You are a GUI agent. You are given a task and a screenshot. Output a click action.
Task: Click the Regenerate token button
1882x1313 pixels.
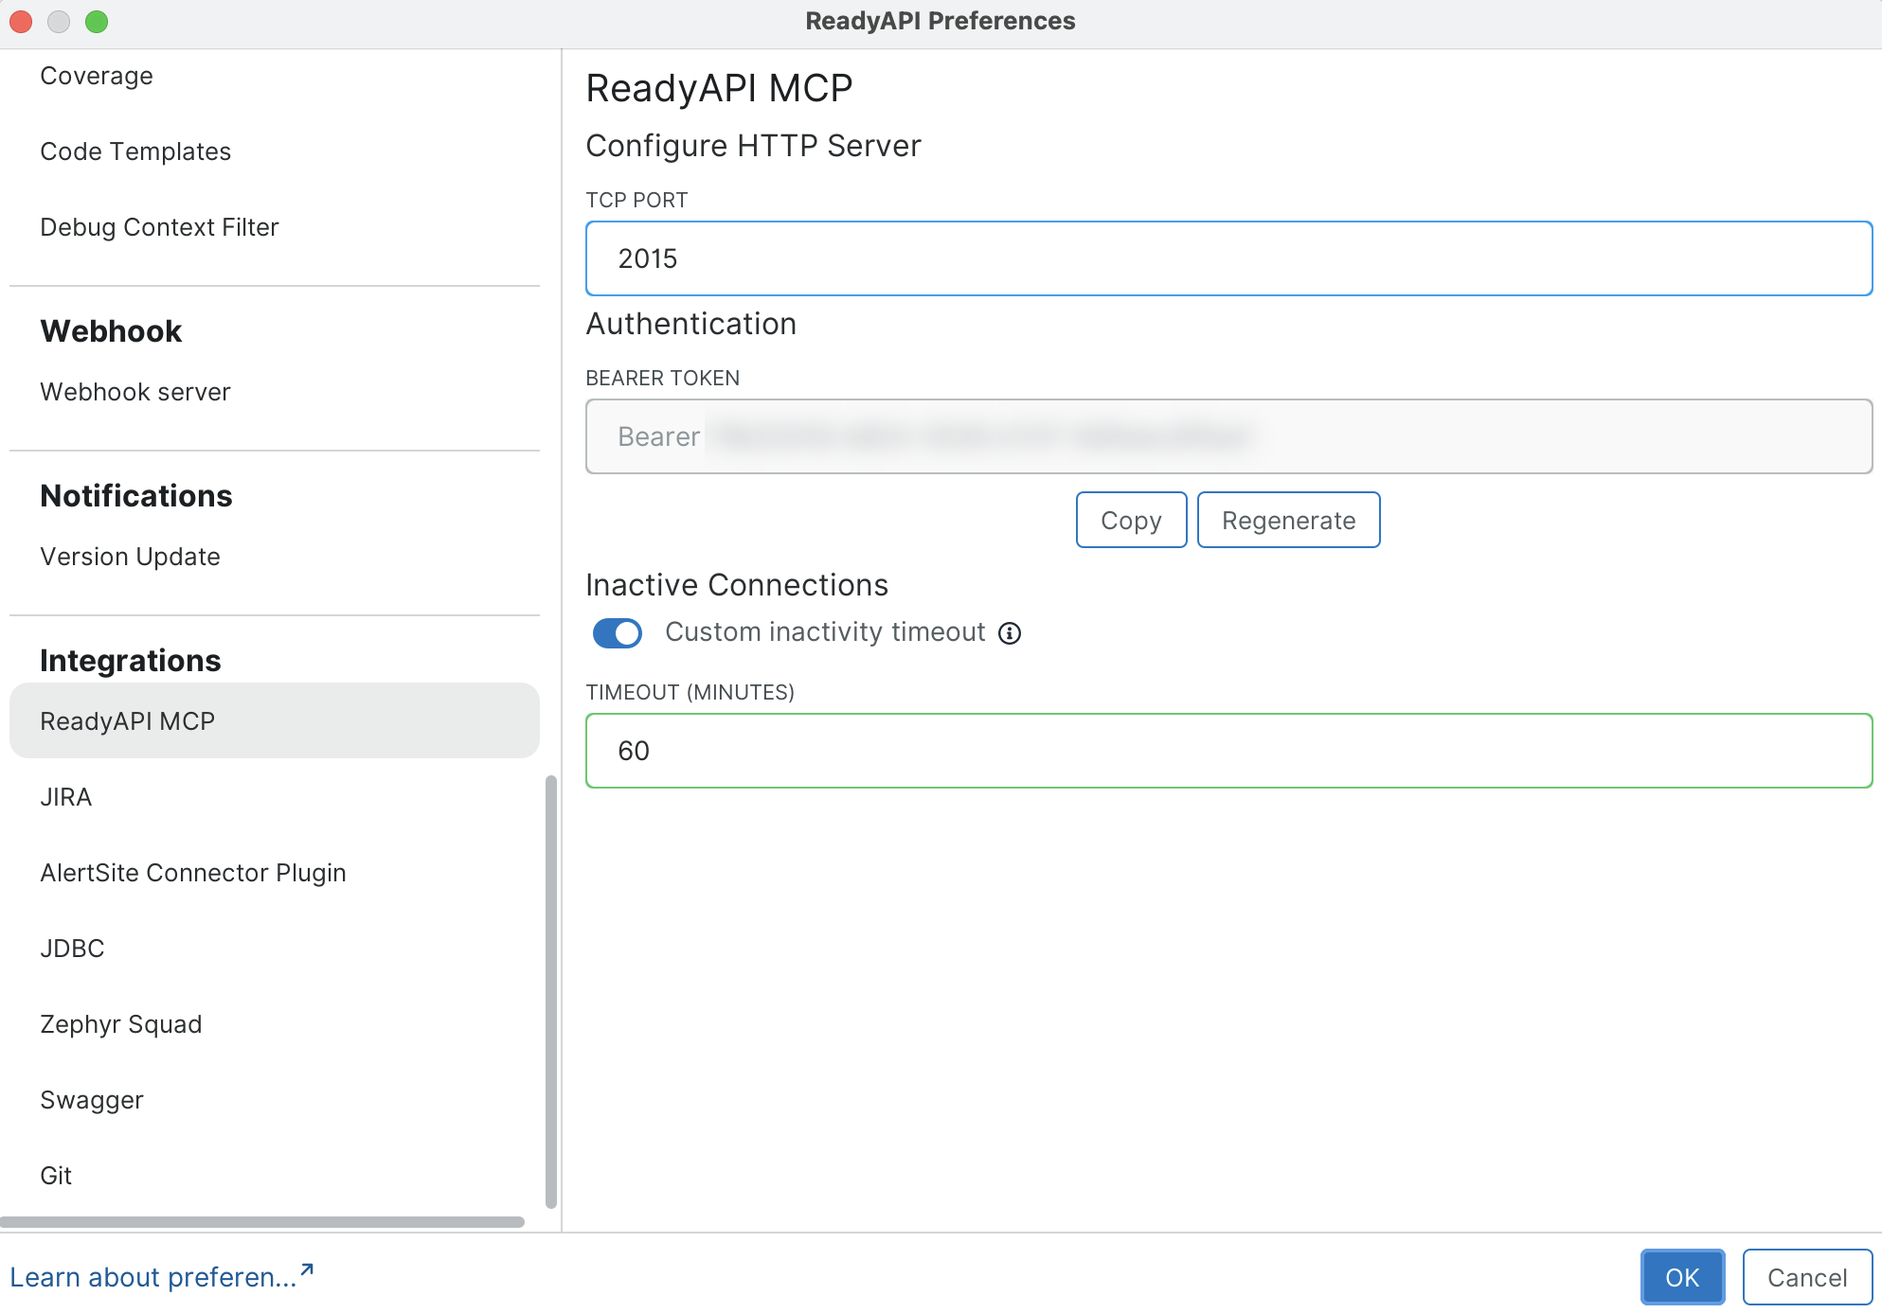tap(1288, 520)
